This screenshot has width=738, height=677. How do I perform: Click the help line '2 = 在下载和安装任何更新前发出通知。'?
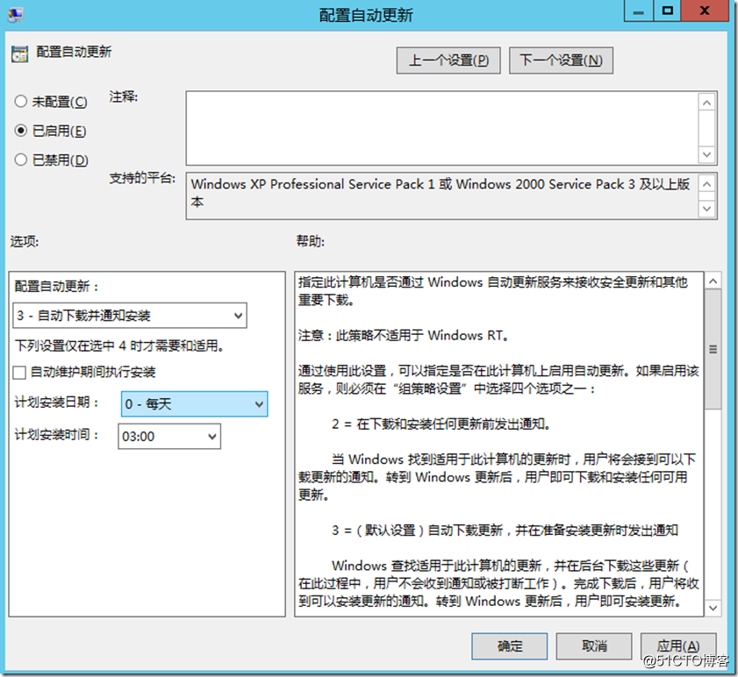(441, 424)
